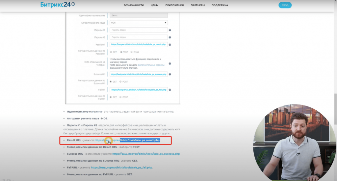
Task: Go to Приложения section
Action: click(174, 5)
